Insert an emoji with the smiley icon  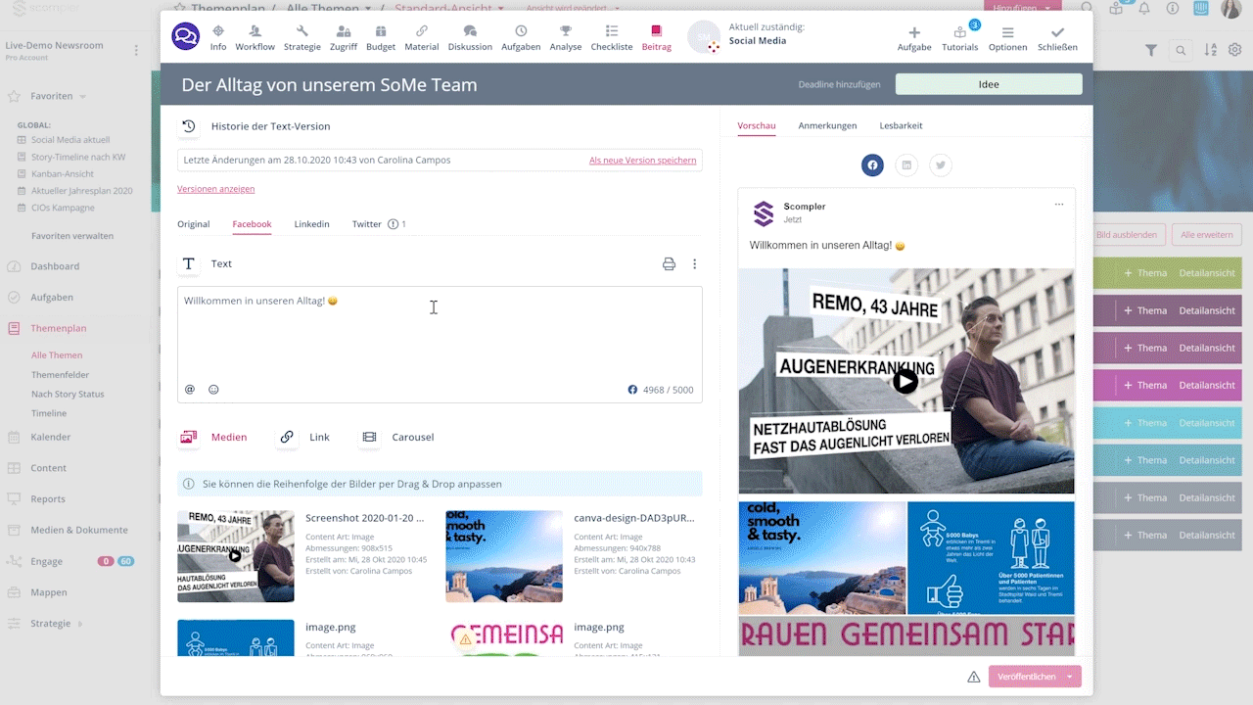pyautogui.click(x=213, y=390)
